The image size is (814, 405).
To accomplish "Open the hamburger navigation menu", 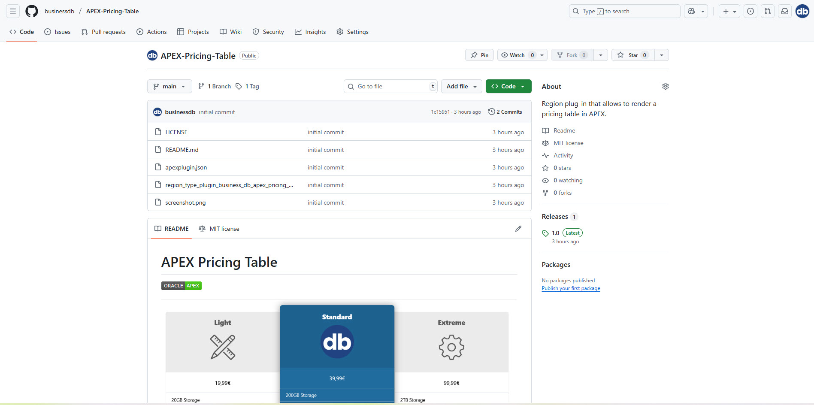I will click(x=13, y=11).
